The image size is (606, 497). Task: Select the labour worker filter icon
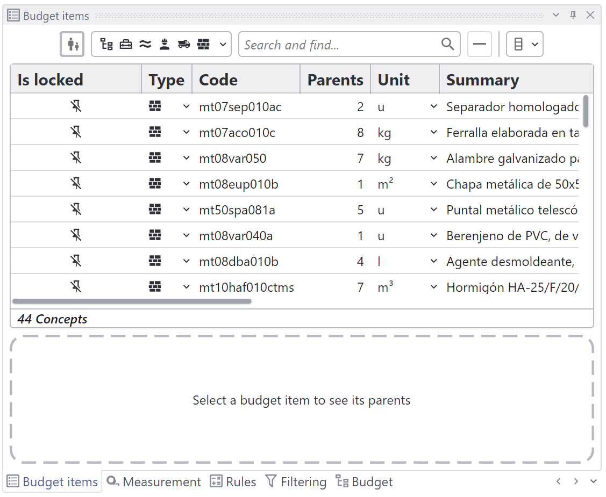(165, 45)
